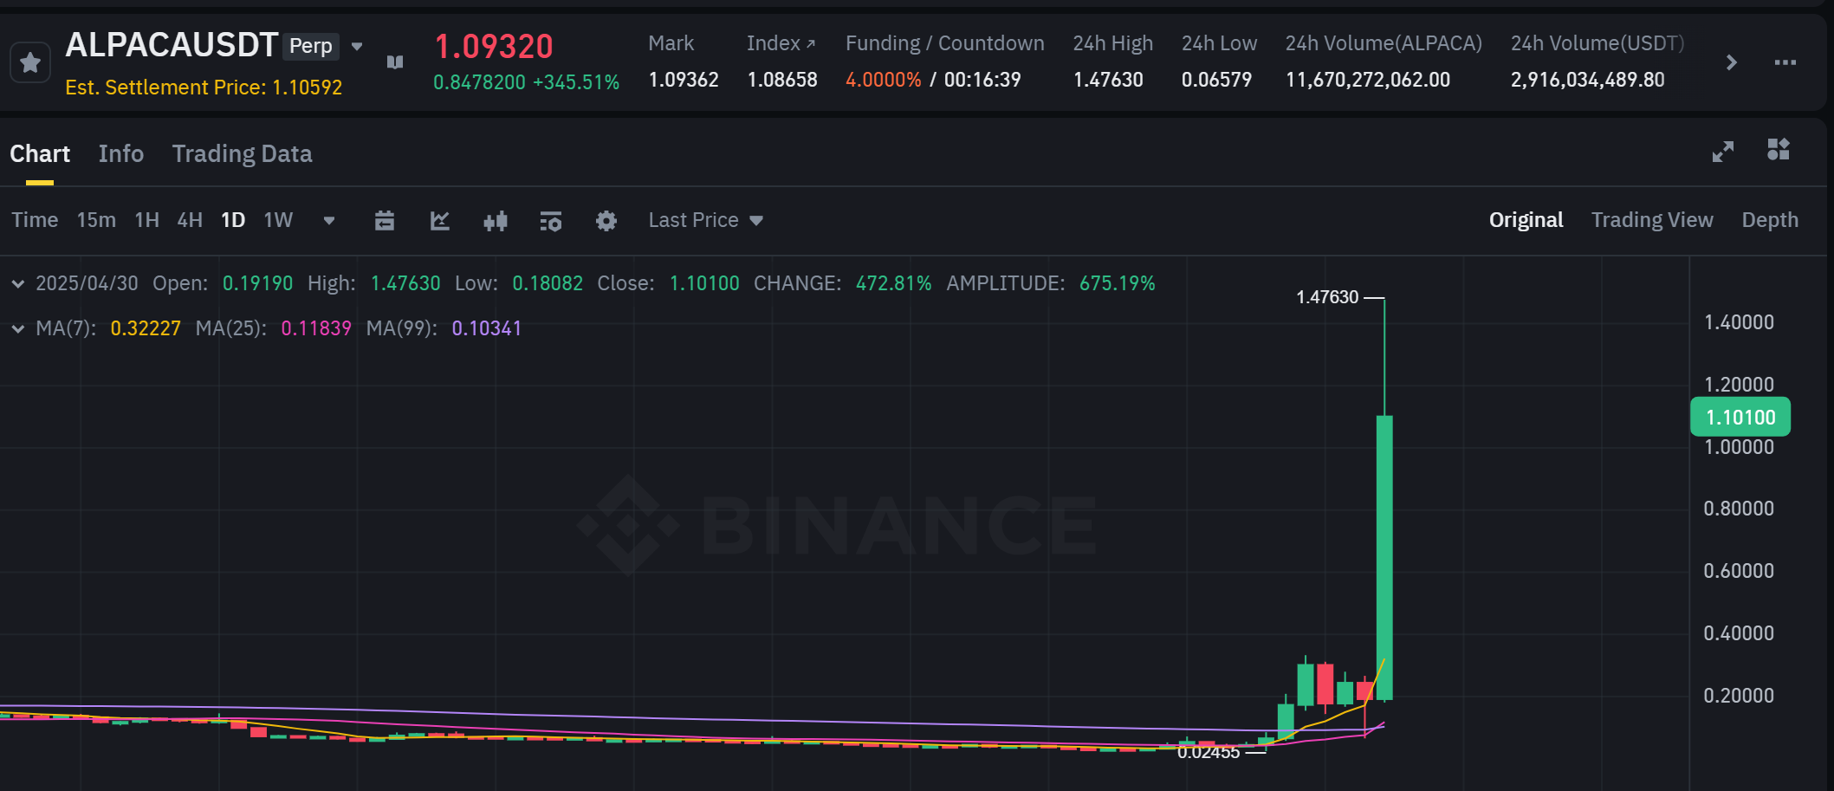Open the drawing tools icon
The image size is (1834, 791).
440,221
